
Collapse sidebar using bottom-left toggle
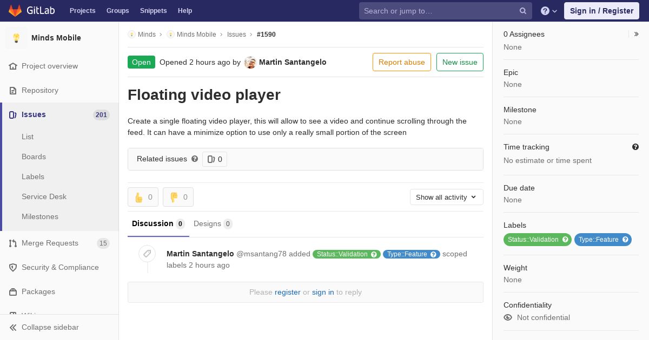pos(44,327)
